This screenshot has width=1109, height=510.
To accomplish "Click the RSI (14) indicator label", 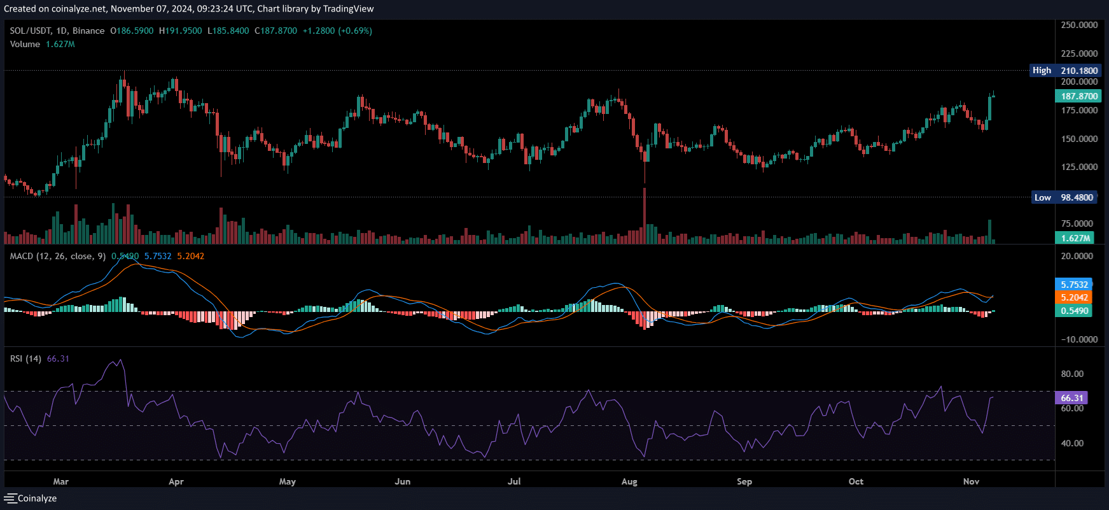I will click(x=25, y=358).
